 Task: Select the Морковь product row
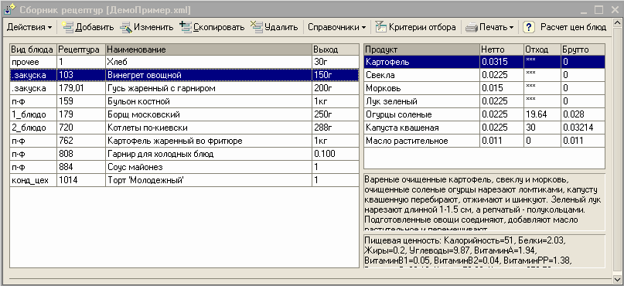pos(484,88)
